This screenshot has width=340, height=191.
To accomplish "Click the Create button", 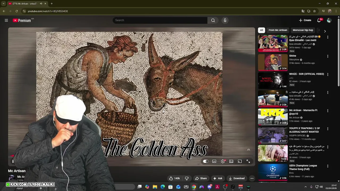I will (305, 20).
